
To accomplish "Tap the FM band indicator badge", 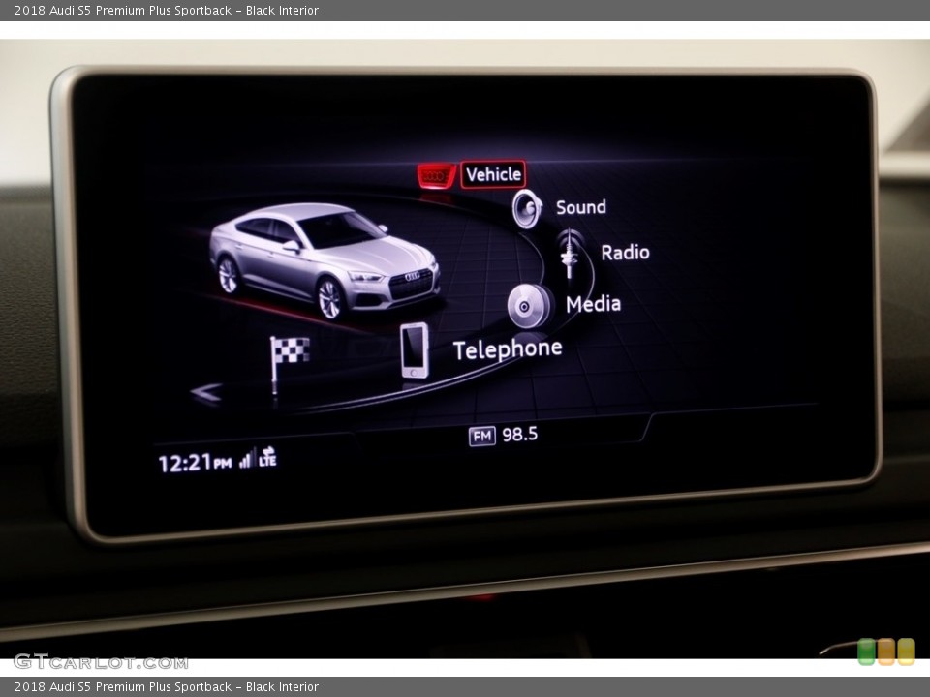I will 482,437.
